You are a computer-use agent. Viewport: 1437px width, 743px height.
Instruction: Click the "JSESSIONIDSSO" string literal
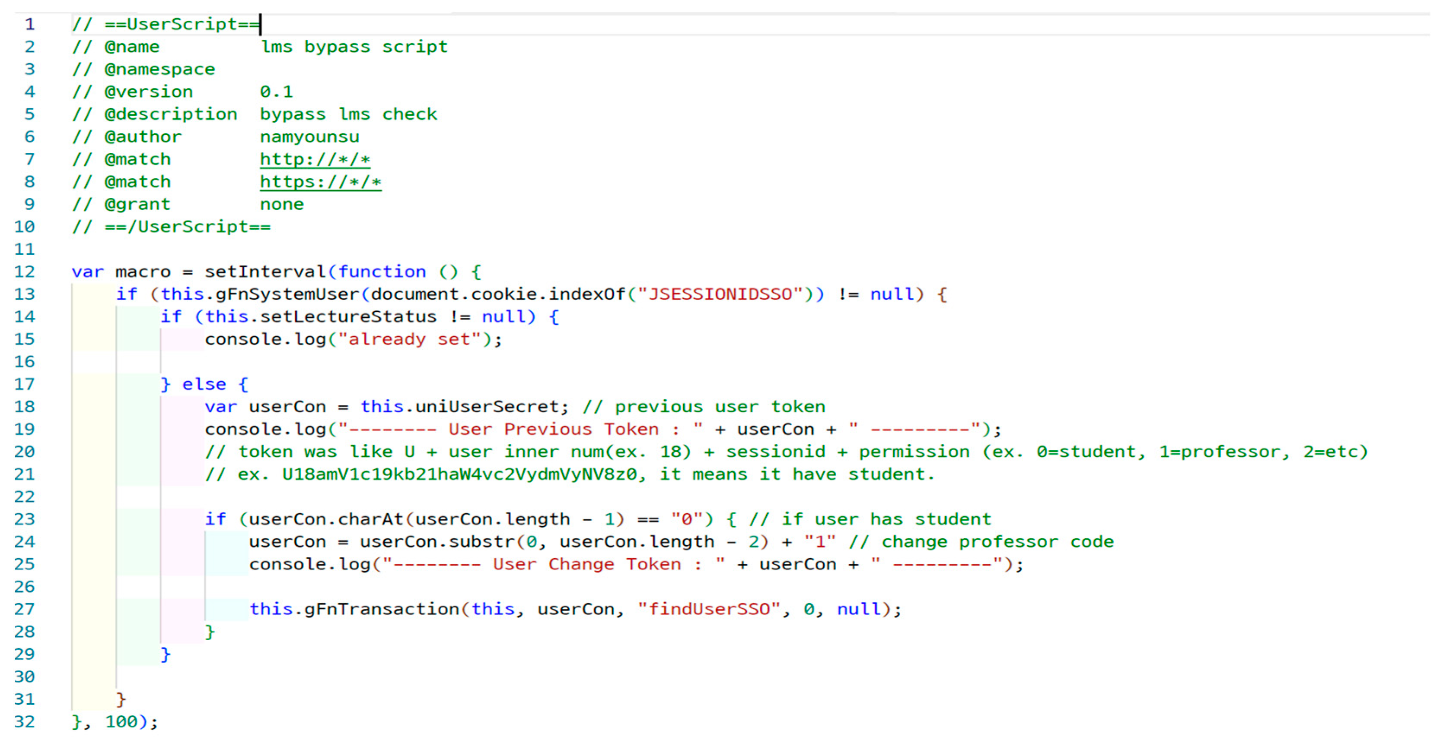tap(720, 294)
